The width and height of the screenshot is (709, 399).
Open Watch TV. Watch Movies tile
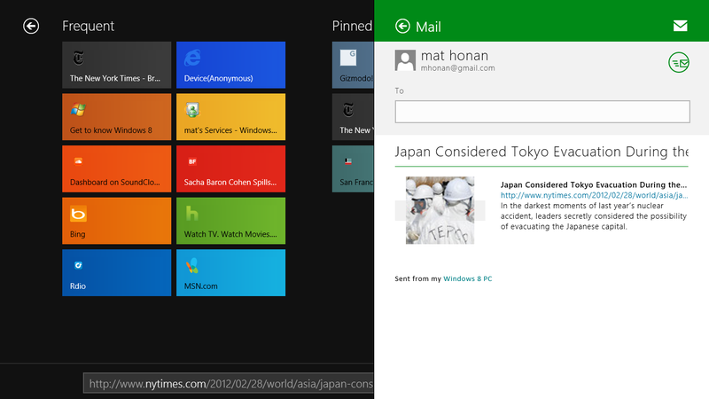click(x=230, y=221)
